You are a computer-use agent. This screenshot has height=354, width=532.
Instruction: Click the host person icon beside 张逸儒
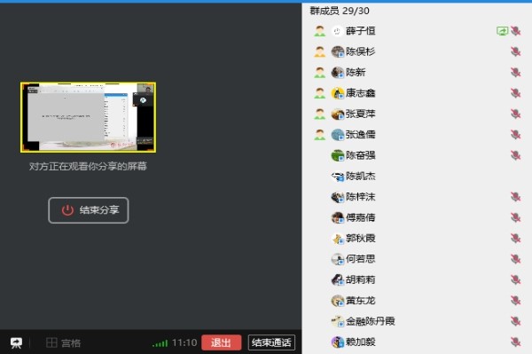[319, 134]
